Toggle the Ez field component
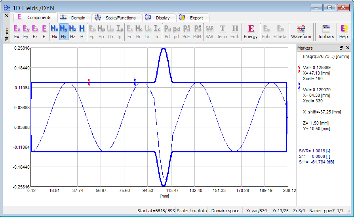Screen dimensions: 354x217 35,31
